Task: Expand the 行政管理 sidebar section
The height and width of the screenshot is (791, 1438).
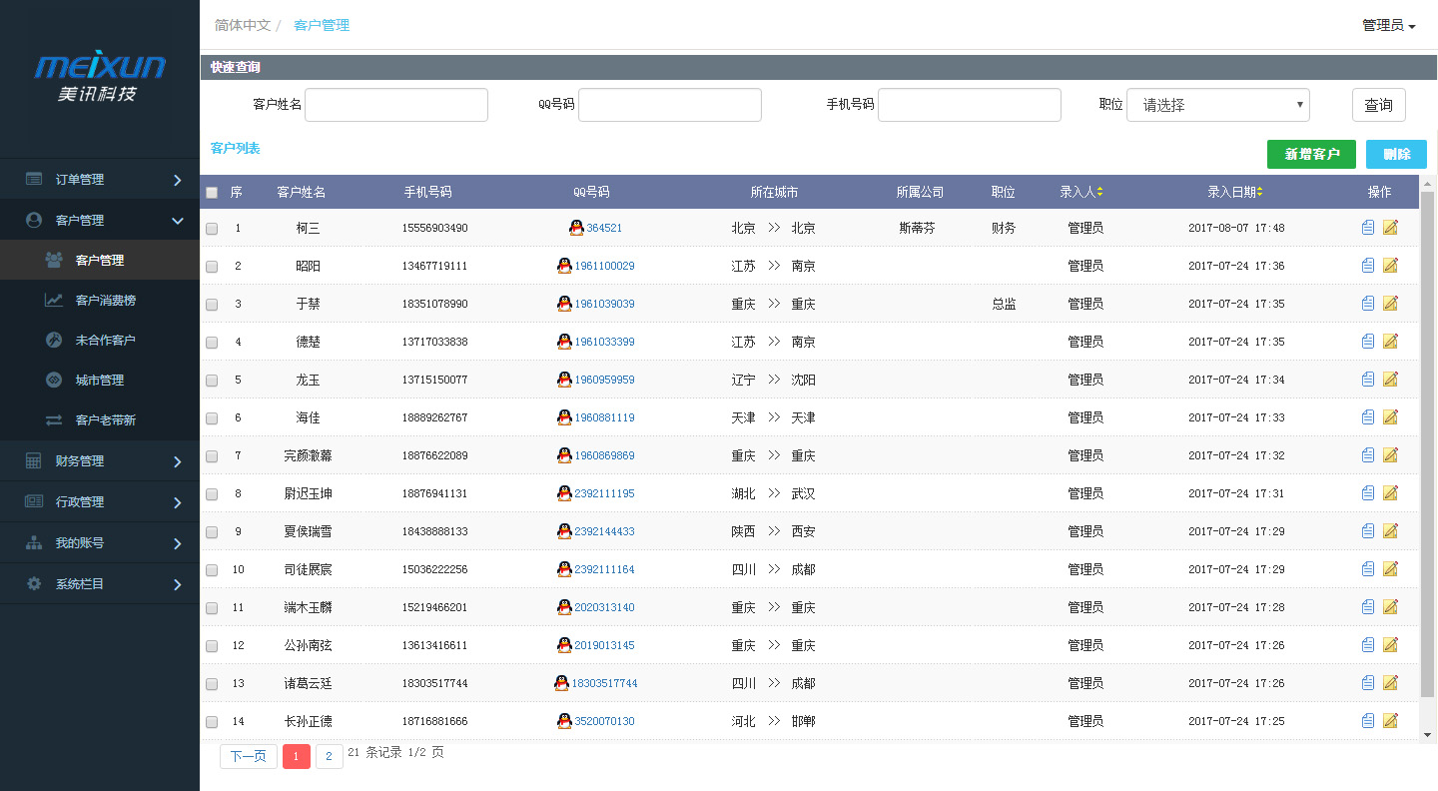Action: pos(100,502)
